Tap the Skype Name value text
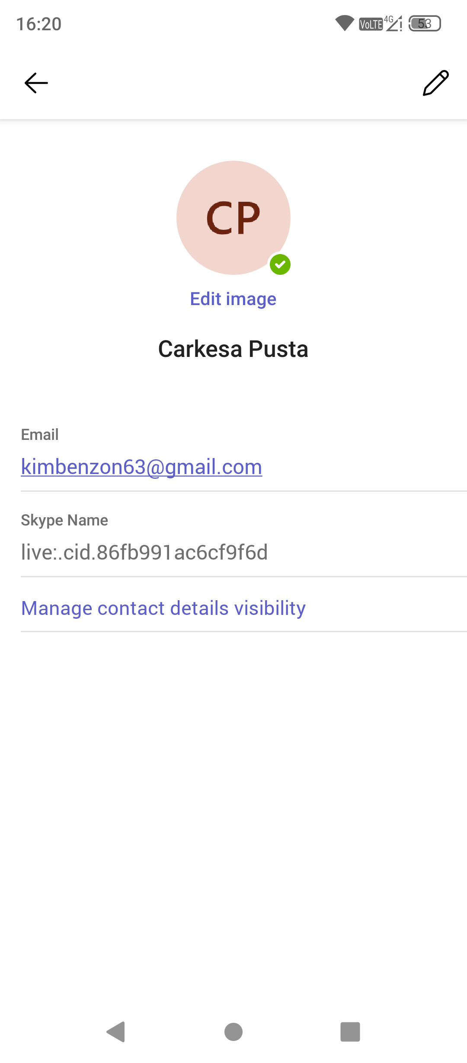Image resolution: width=467 pixels, height=1063 pixels. 144,552
